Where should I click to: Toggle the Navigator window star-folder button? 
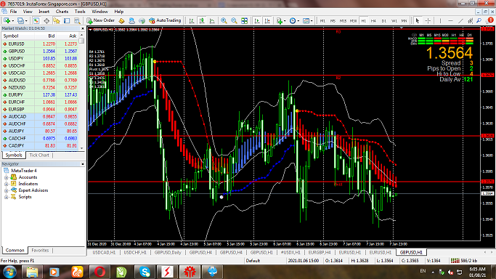point(57,20)
